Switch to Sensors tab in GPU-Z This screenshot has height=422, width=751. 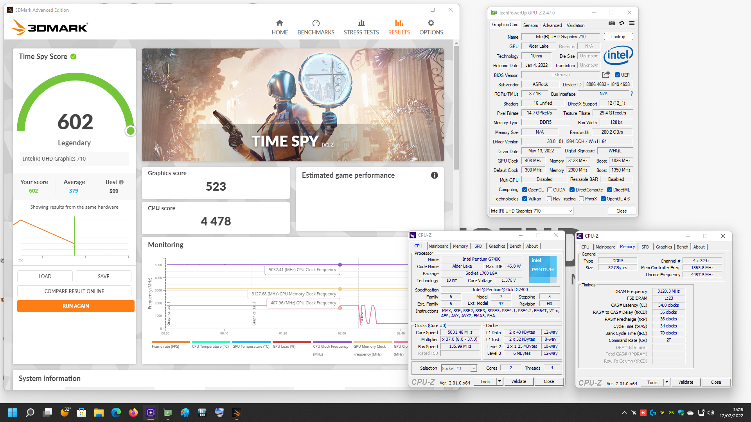point(530,25)
